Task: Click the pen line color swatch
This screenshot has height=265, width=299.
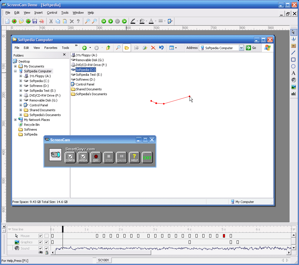Action: coord(133,21)
